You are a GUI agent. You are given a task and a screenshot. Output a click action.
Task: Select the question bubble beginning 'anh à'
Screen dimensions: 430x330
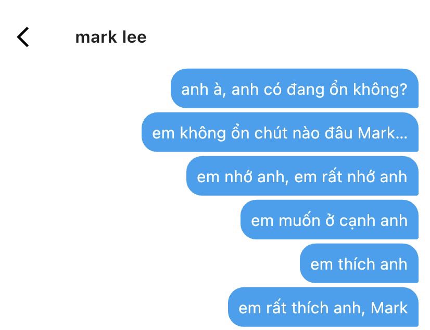295,88
